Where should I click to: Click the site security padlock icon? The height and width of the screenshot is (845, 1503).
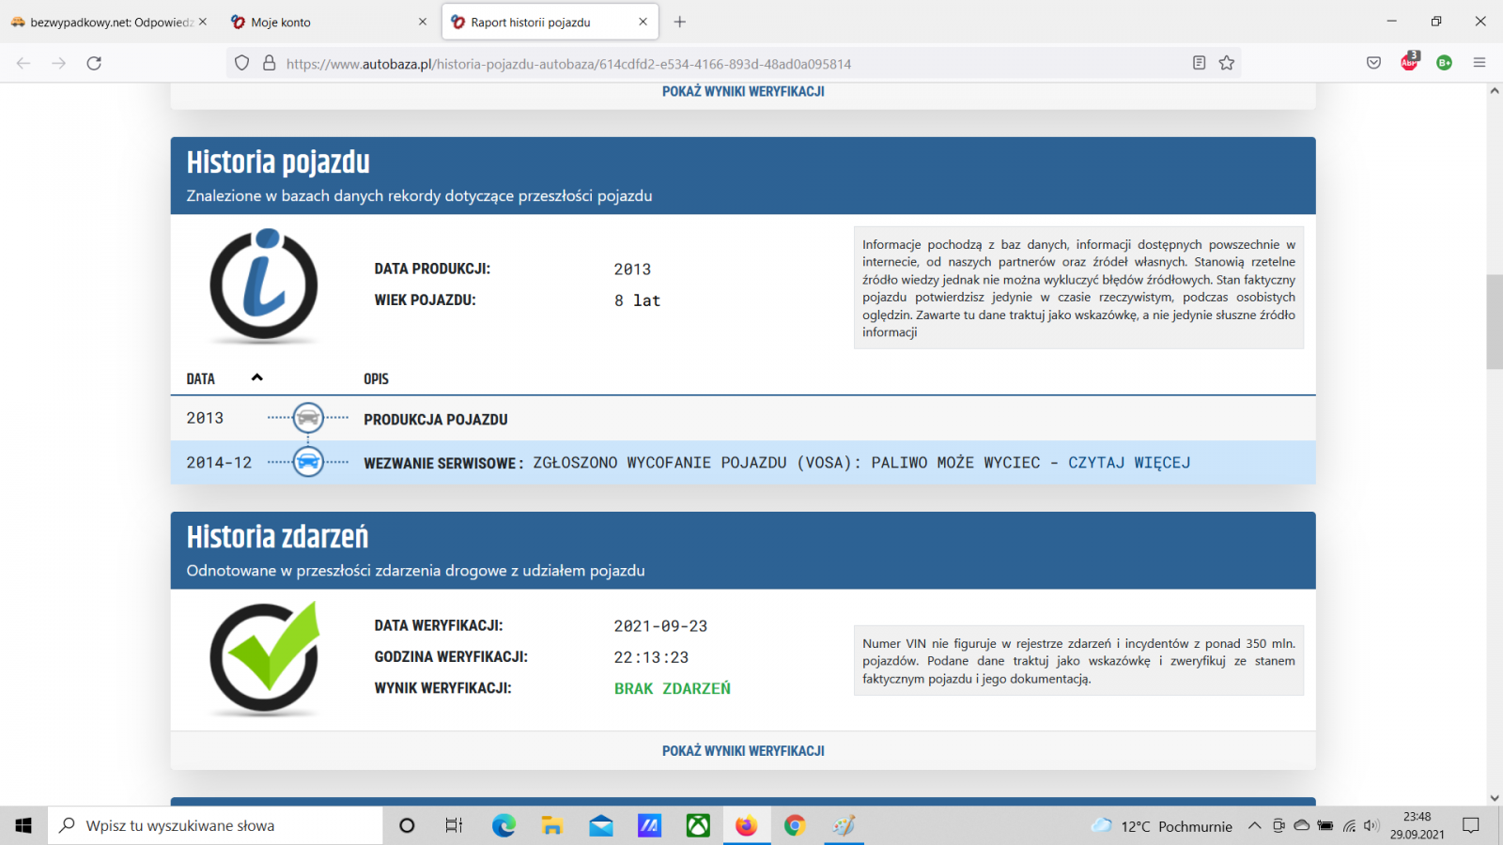click(269, 63)
